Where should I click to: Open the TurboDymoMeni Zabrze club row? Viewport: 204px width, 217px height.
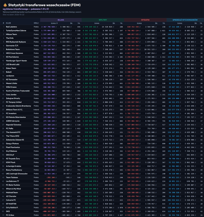coord(102,30)
